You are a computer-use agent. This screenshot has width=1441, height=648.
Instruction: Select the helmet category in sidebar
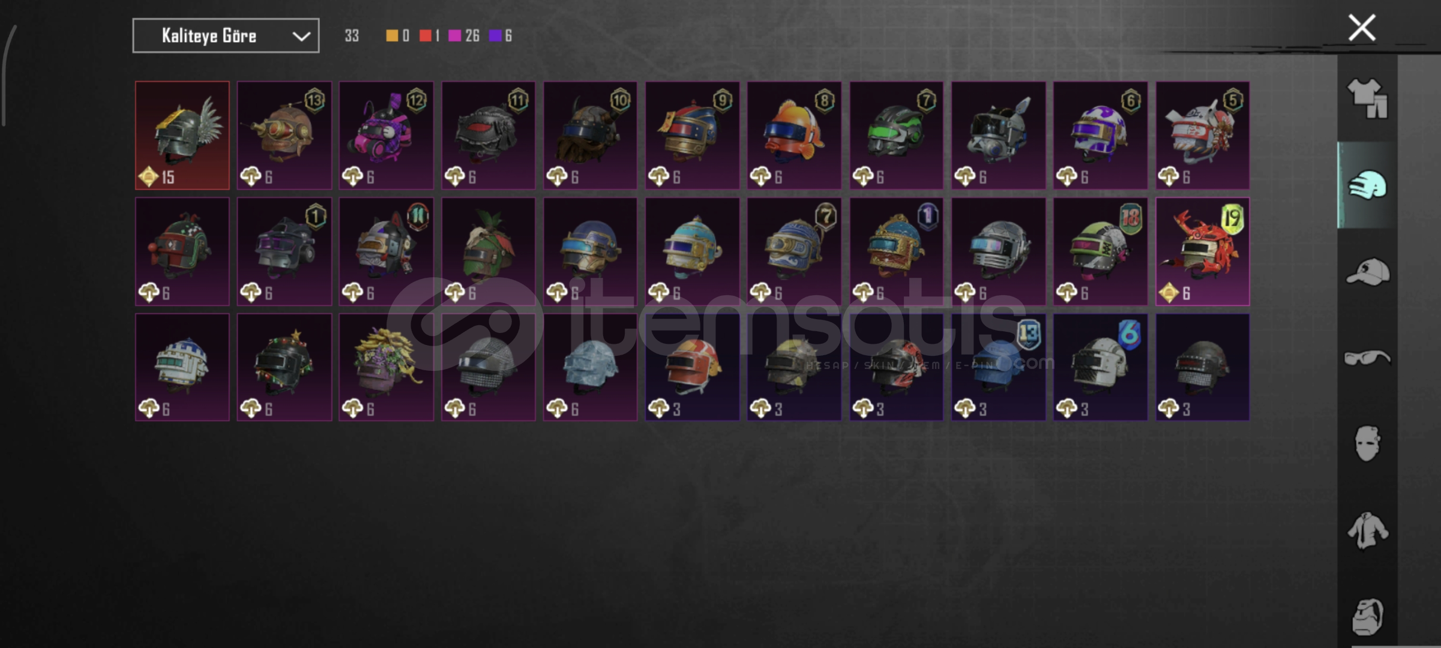(1367, 185)
